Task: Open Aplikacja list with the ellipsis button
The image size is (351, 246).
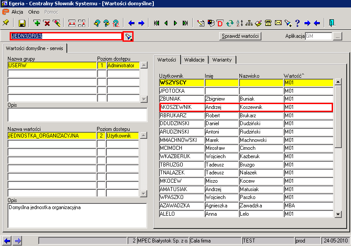Action: pos(337,36)
